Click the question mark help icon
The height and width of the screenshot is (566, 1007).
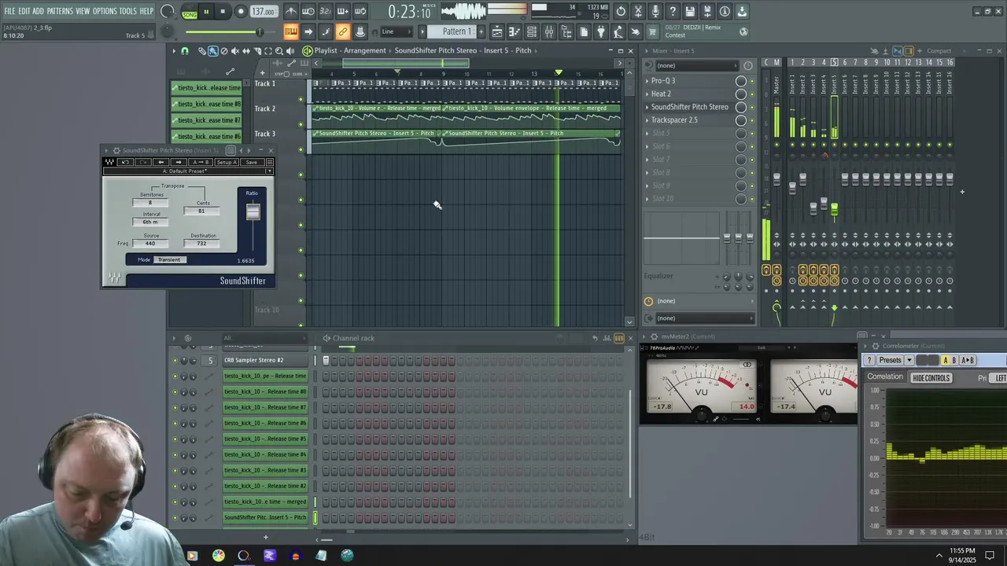(x=673, y=12)
